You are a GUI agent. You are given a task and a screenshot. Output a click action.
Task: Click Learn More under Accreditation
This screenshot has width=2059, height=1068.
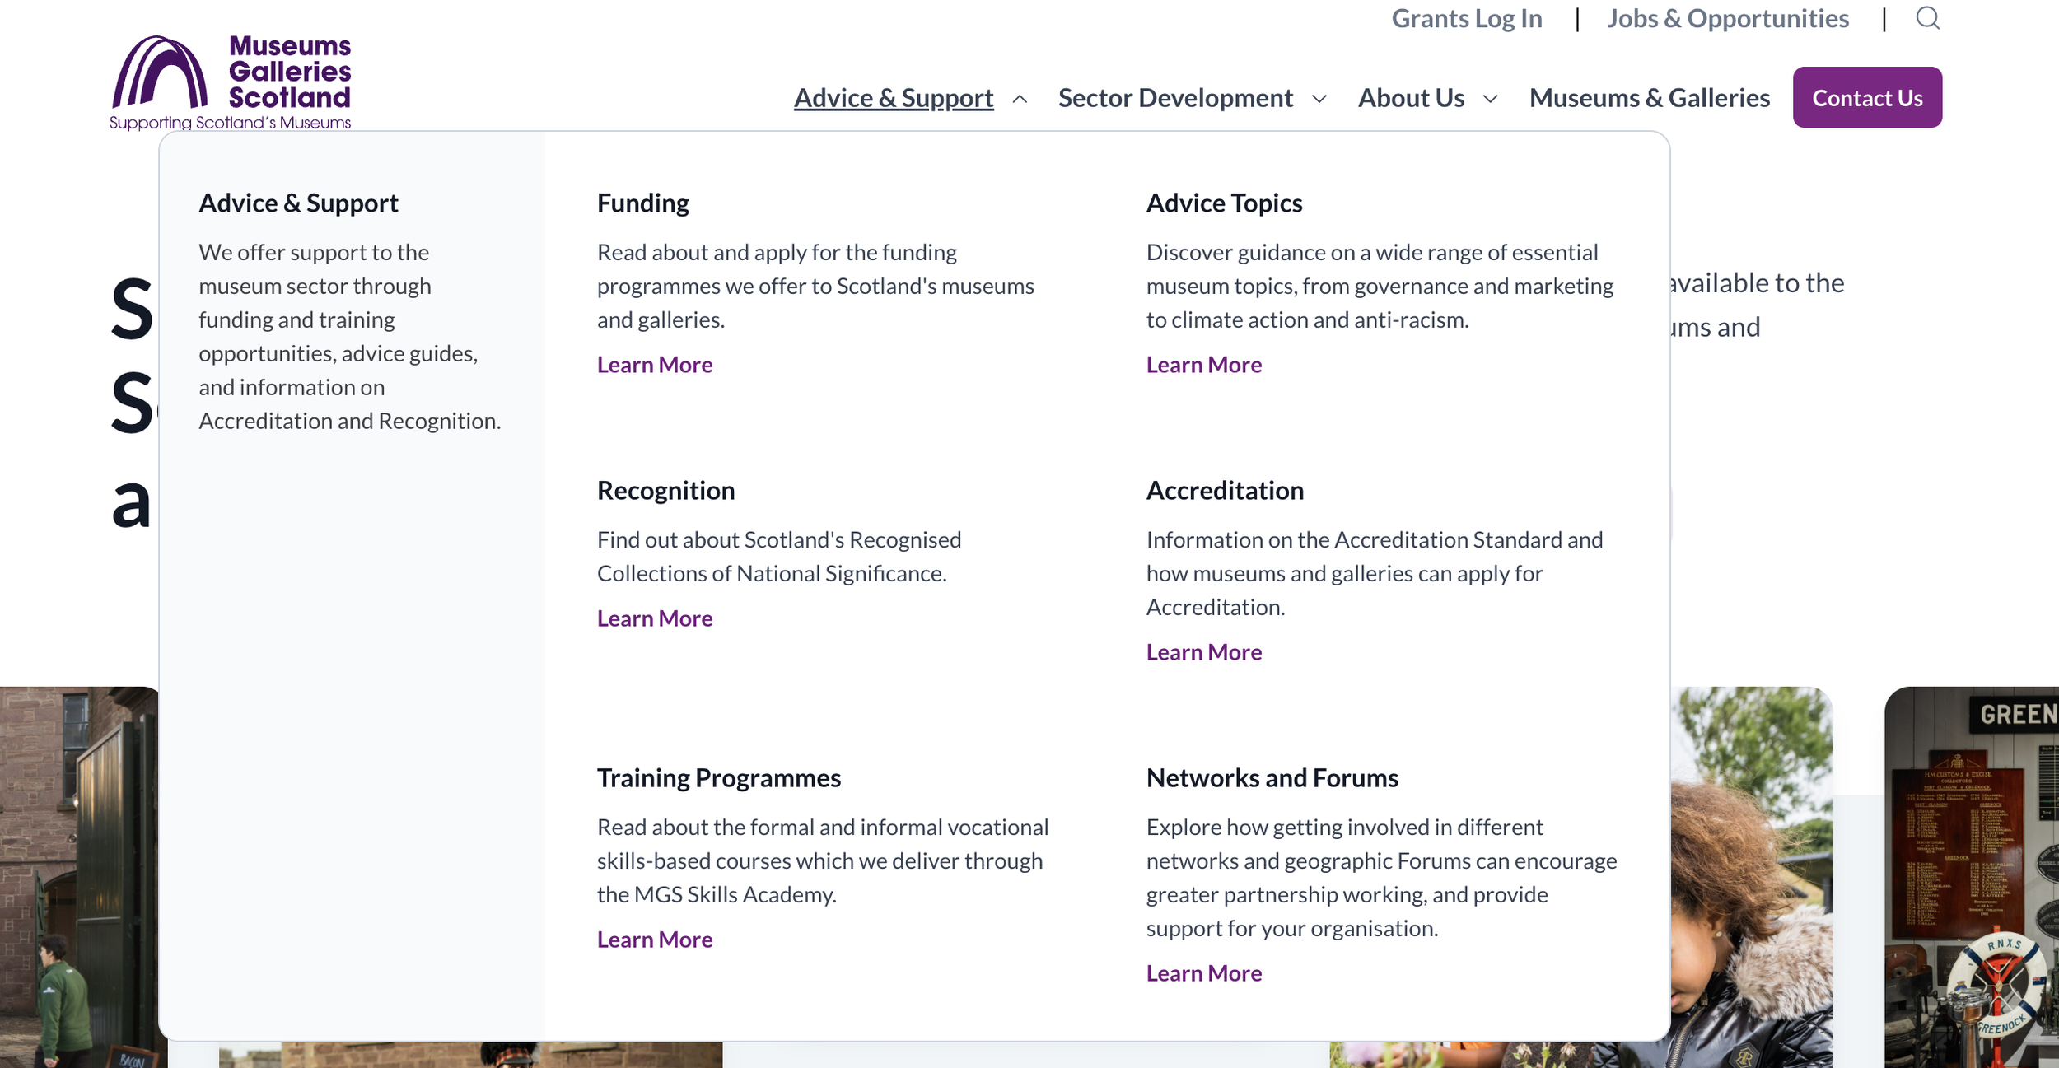coord(1204,652)
